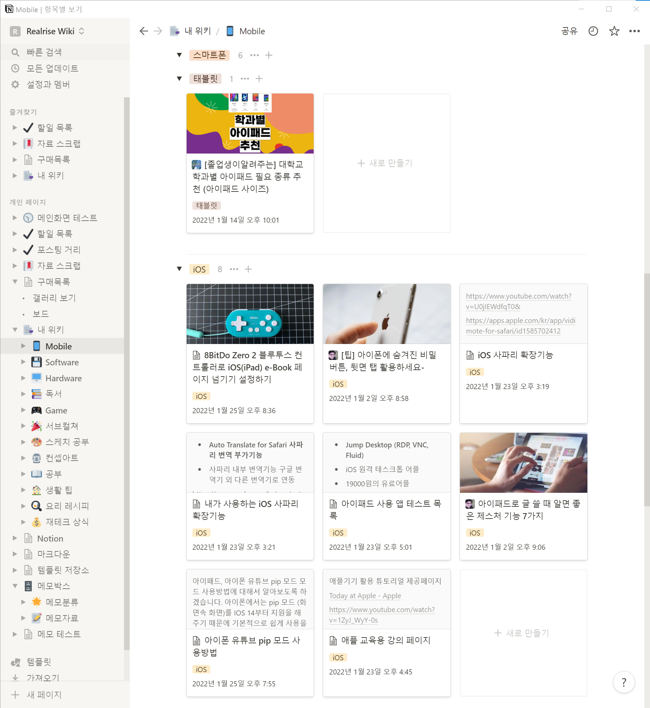Viewport: 650px width, 708px height.
Task: Open Hardware page in sidebar
Action: tap(62, 378)
